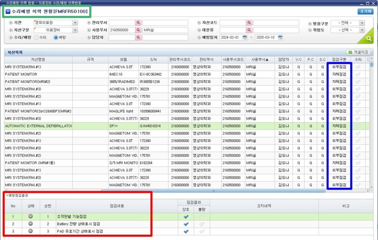Screen dimensions: 378x240
Task: Click the 엑셀저장 export button
Action: tap(358, 52)
